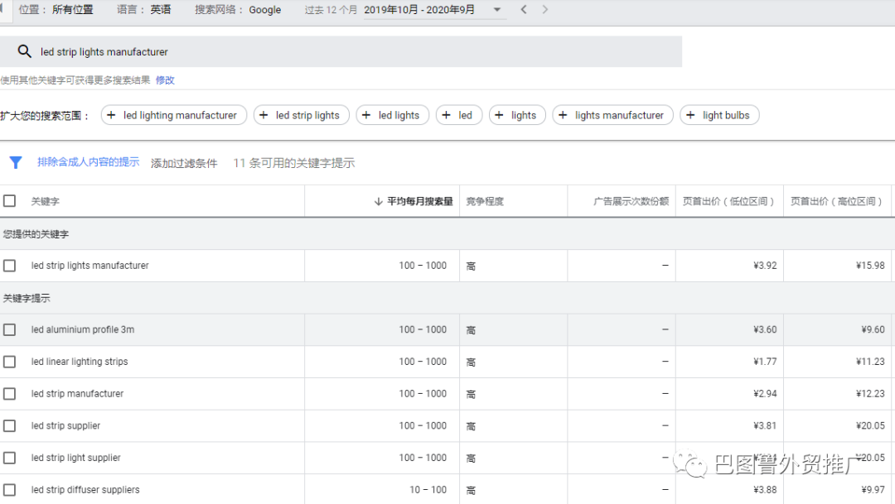895x504 pixels.
Task: Check the select-all checkbox in table header
Action: 10,200
